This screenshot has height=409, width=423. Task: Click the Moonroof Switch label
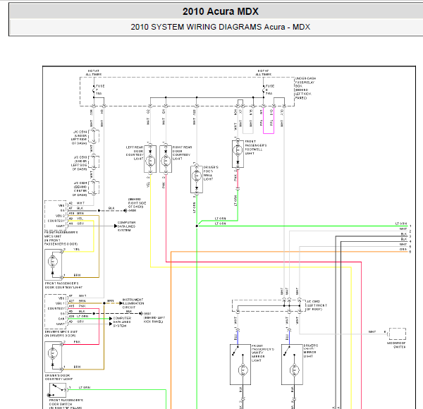click(396, 345)
